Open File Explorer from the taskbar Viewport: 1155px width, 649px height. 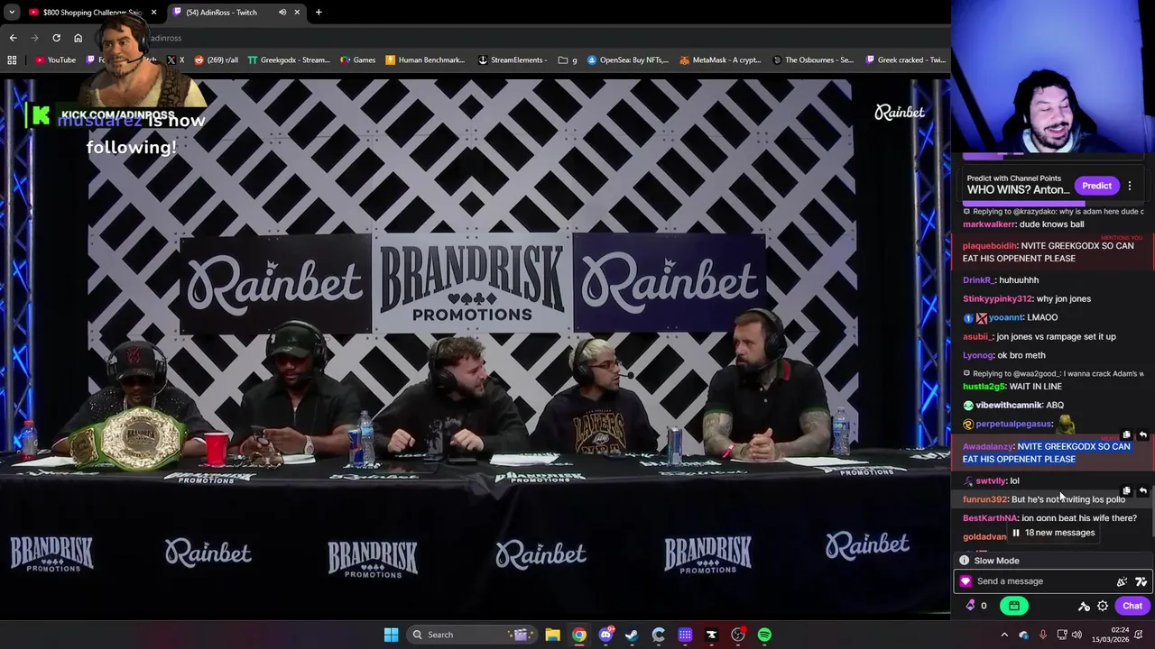[x=552, y=635]
